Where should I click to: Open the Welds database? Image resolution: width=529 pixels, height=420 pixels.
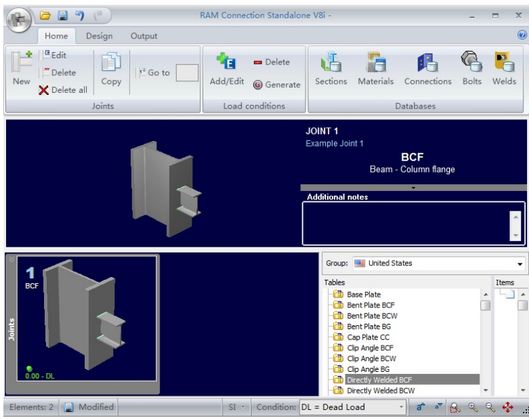click(504, 68)
